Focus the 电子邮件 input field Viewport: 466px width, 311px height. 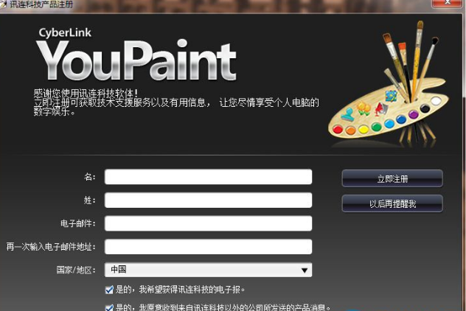pyautogui.click(x=208, y=223)
